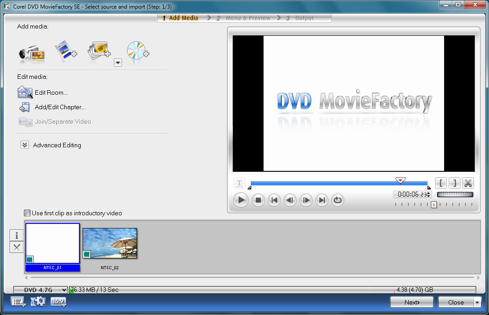Click the 16:9 aspect ratio icon
The height and width of the screenshot is (315, 489).
pyautogui.click(x=59, y=301)
